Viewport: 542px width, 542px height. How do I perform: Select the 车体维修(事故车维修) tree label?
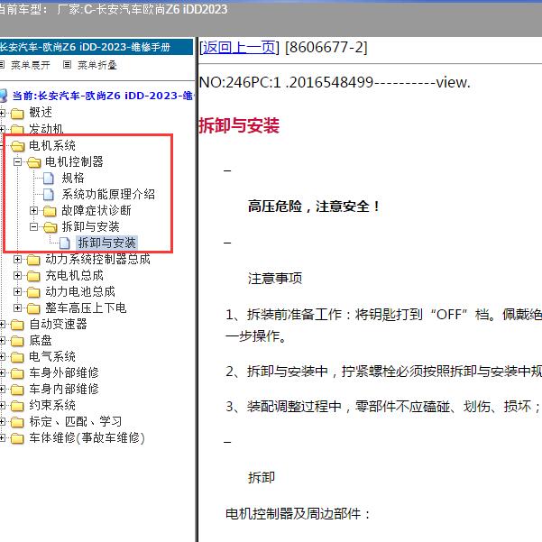[87, 438]
